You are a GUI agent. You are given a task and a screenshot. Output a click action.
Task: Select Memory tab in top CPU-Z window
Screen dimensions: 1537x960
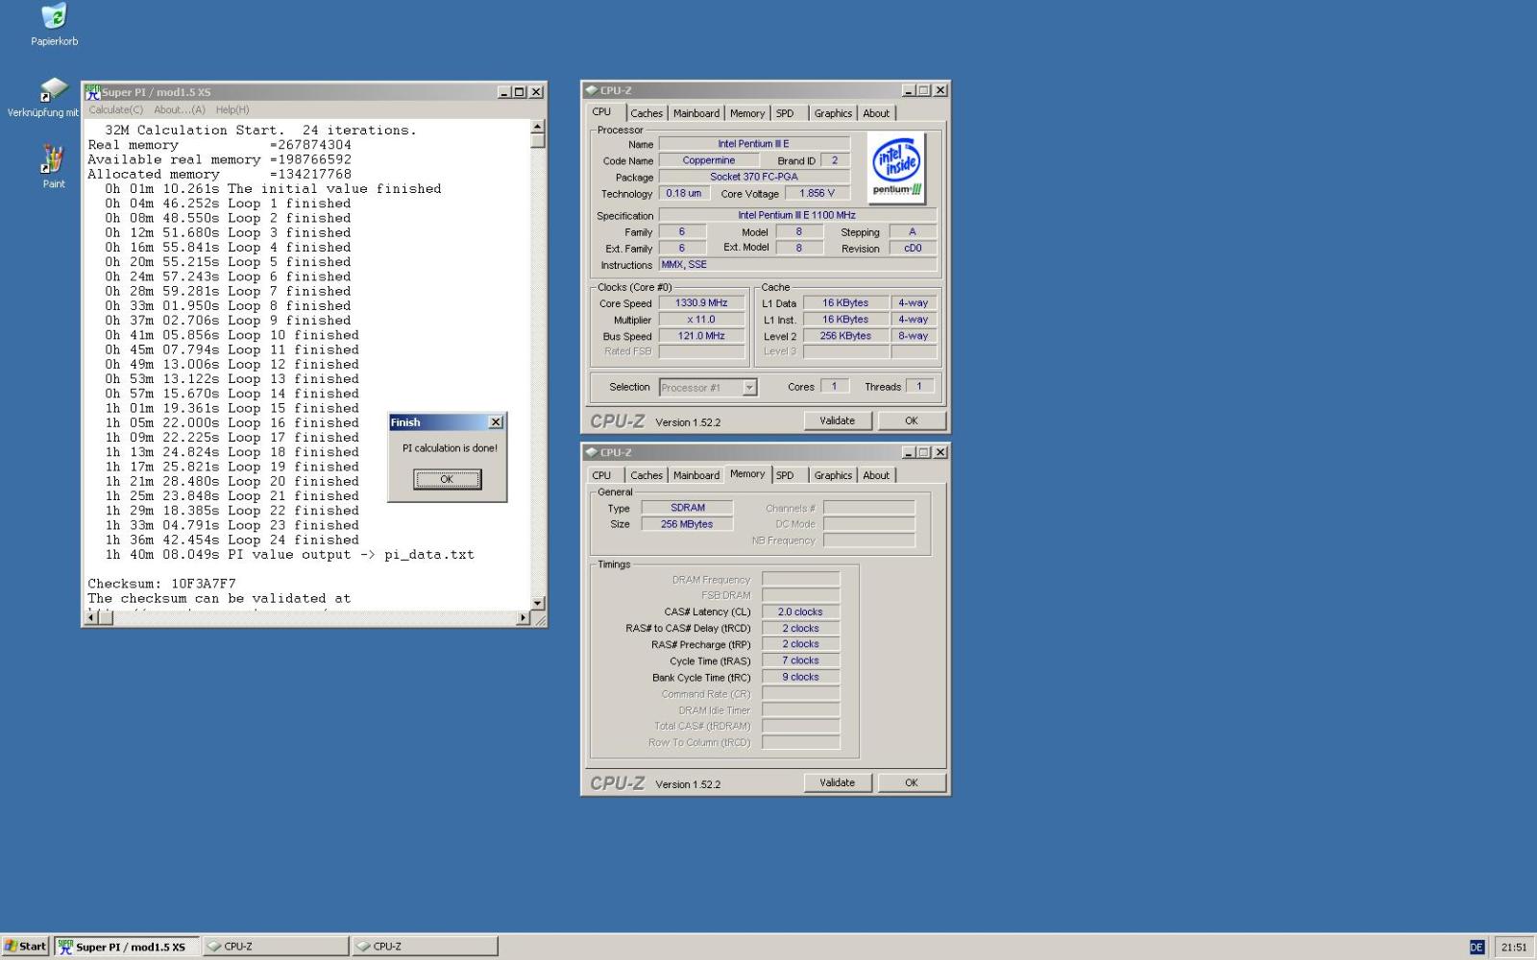(x=747, y=113)
